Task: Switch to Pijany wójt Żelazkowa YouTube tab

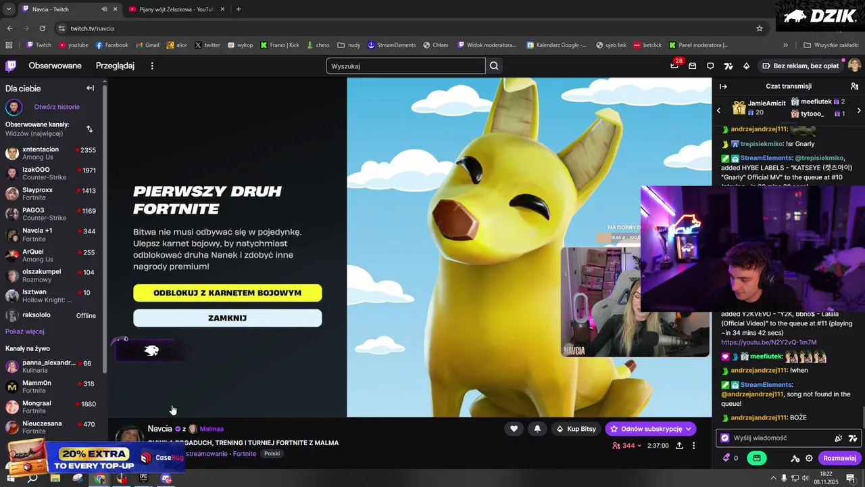Action: coord(177,9)
